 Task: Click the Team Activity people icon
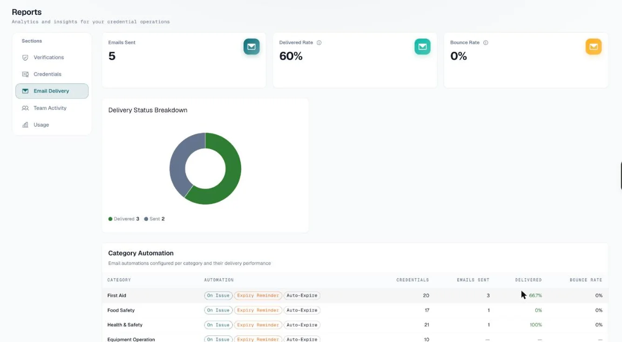[x=25, y=108]
